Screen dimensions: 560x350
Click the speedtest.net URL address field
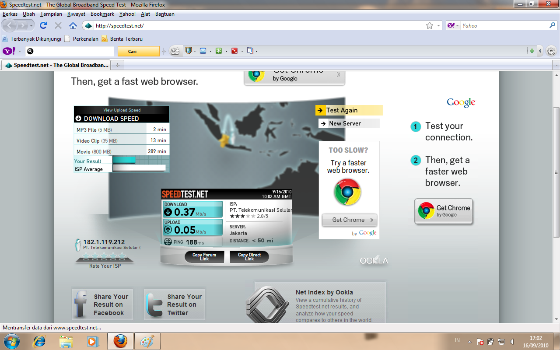pyautogui.click(x=258, y=26)
